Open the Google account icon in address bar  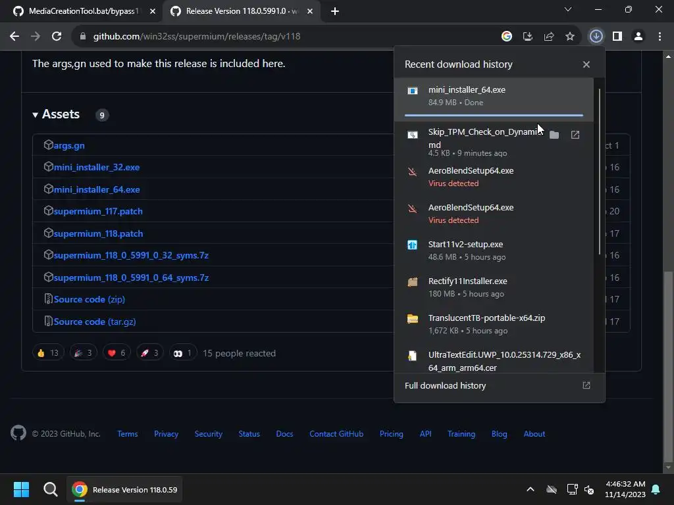tap(507, 37)
